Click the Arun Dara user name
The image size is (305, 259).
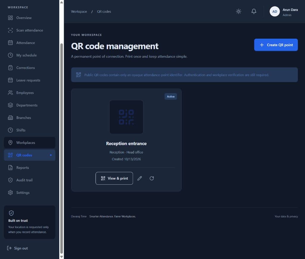click(290, 10)
